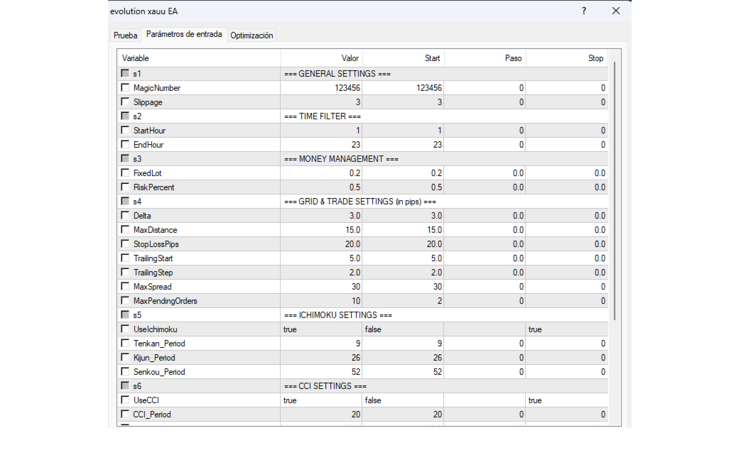The width and height of the screenshot is (729, 460).
Task: Enable optimization for TrailingStart
Action: [x=125, y=258]
